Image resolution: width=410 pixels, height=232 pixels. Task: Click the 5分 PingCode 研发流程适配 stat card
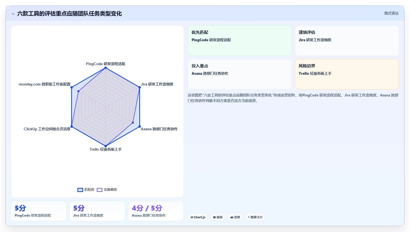(x=39, y=211)
